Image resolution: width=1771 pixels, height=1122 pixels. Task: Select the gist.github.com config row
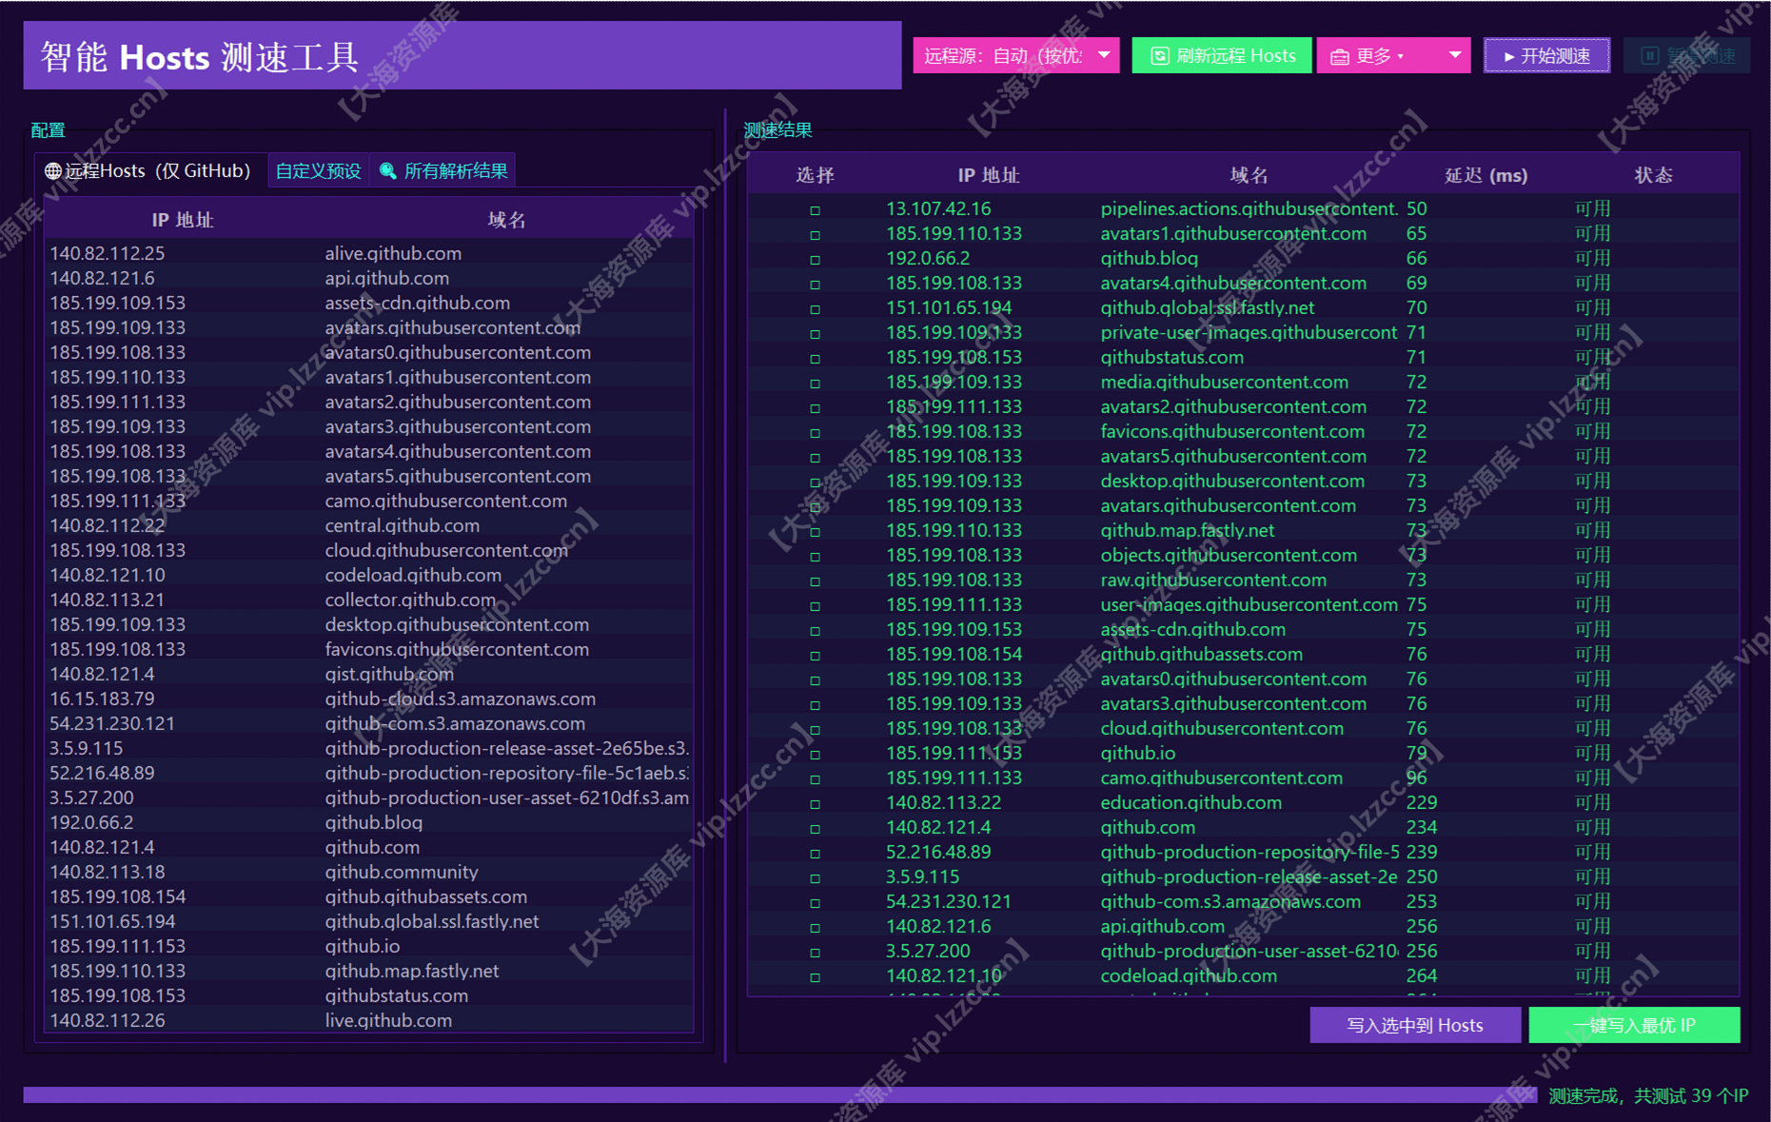coord(369,674)
